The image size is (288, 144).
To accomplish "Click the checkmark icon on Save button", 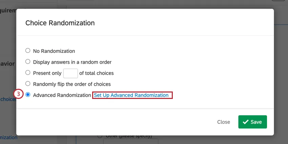I will pos(246,122).
